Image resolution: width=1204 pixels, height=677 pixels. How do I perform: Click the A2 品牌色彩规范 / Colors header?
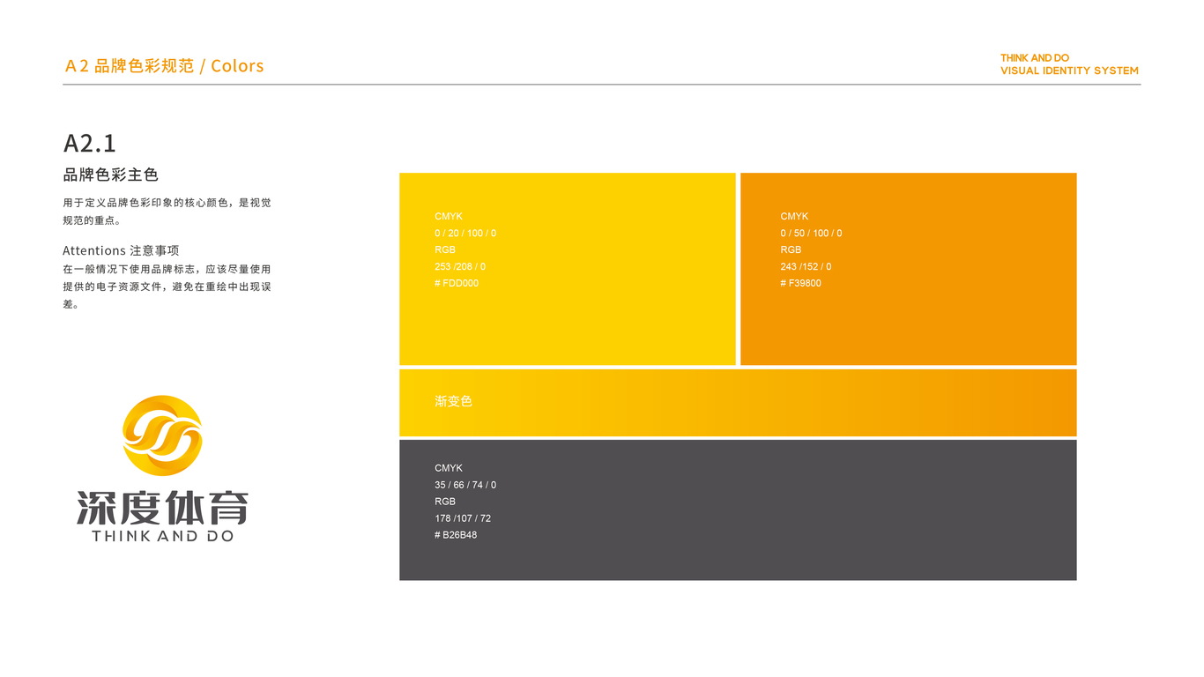click(x=164, y=66)
